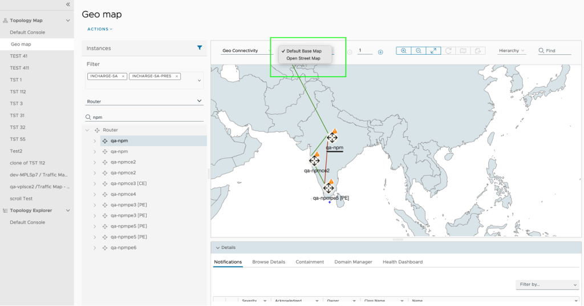Switch to the Health Dashboard tab
Screen dimensions: 584x306
[403, 262]
